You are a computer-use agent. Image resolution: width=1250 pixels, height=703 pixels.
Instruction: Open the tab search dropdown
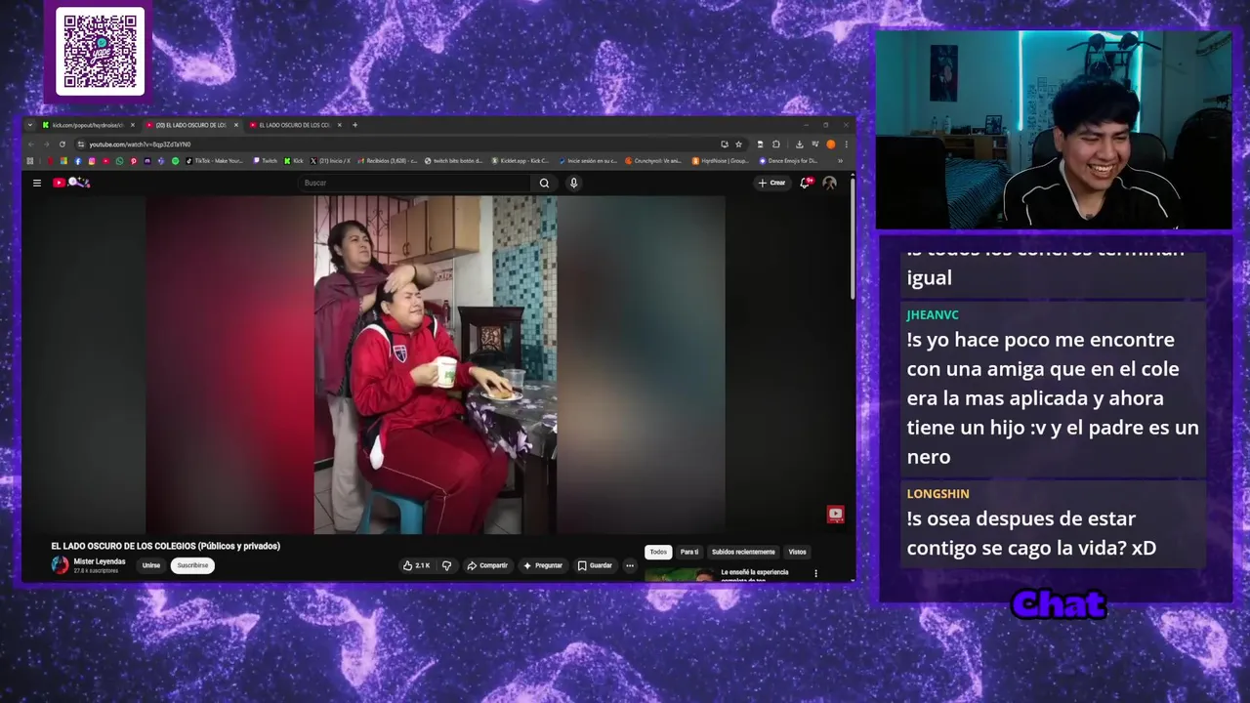[x=30, y=125]
